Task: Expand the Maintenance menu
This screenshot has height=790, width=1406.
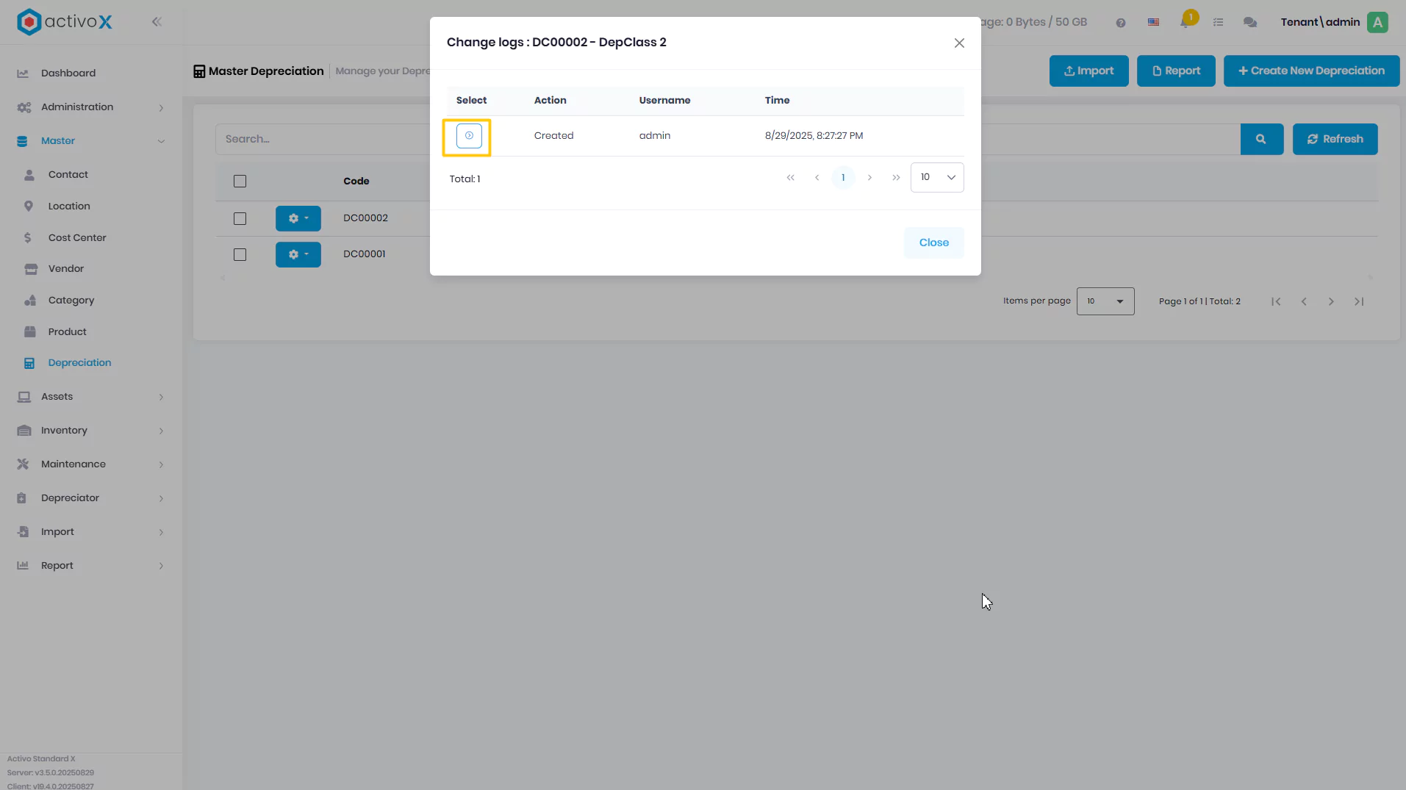Action: [91, 464]
